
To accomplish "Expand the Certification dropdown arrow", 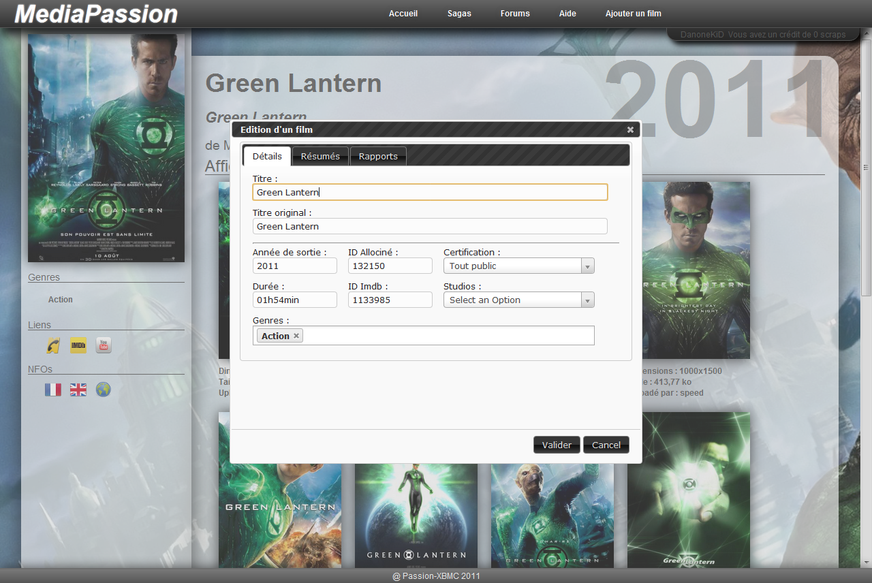I will pyautogui.click(x=587, y=266).
